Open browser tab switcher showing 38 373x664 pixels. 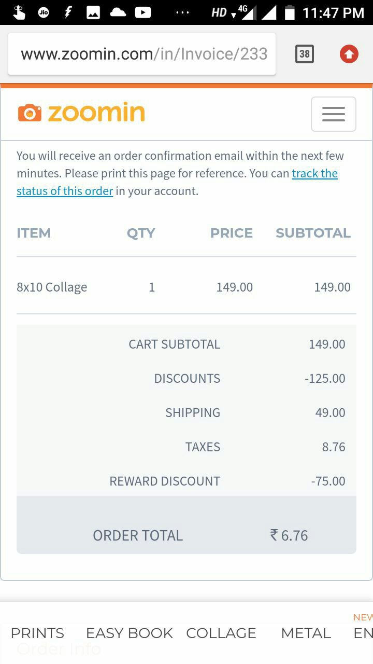point(305,54)
